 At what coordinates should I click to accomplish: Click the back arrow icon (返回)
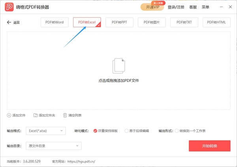point(9,23)
